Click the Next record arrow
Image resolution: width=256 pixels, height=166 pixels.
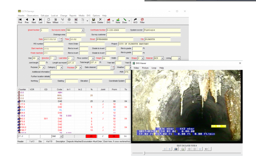[34, 21]
